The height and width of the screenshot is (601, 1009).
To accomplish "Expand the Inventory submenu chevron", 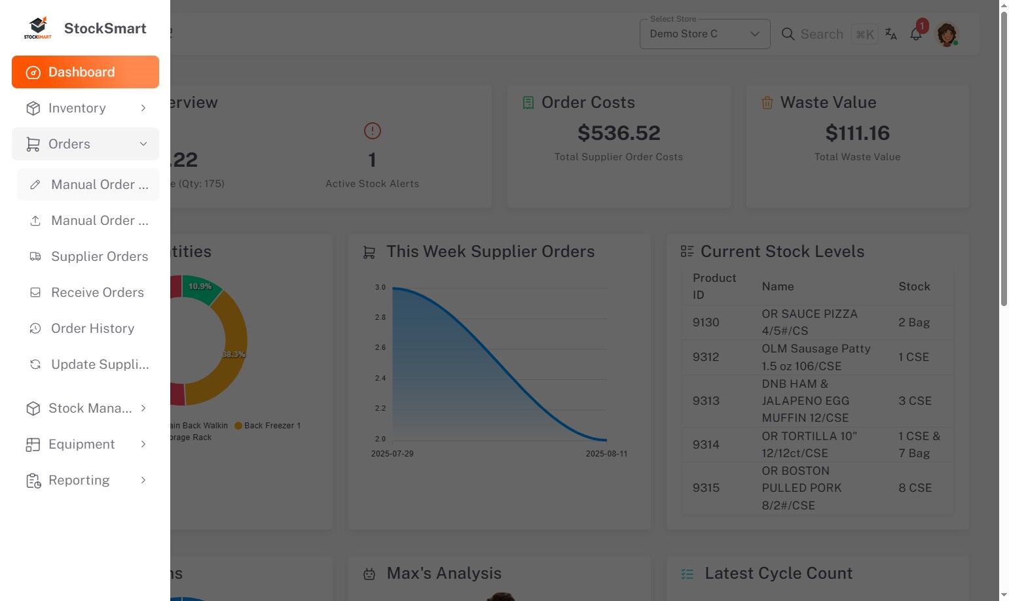I will pyautogui.click(x=143, y=108).
